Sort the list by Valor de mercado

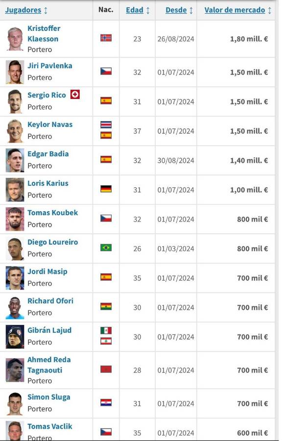click(234, 10)
